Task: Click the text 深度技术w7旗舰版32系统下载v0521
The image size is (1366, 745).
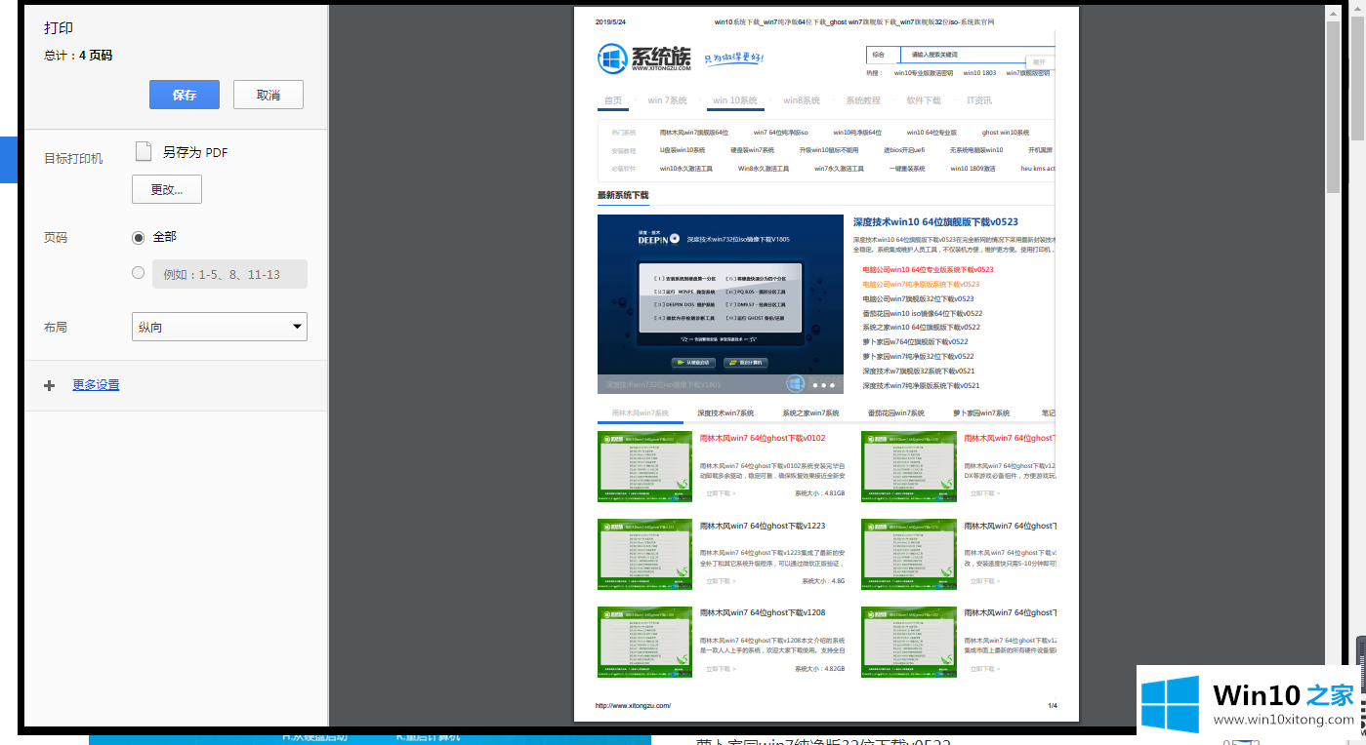Action: pyautogui.click(x=918, y=371)
